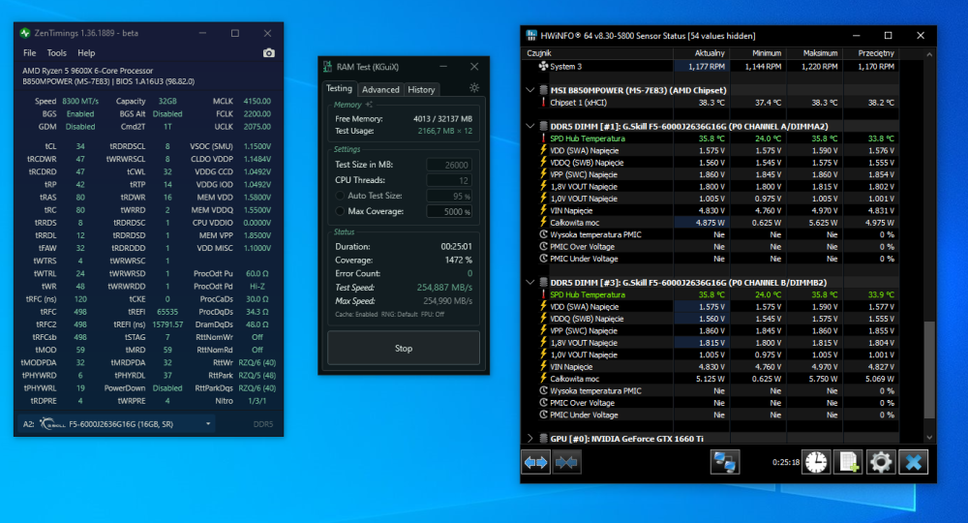Reset the HWiNFO elapsed time clock icon
Viewport: 968px width, 523px height.
point(815,462)
